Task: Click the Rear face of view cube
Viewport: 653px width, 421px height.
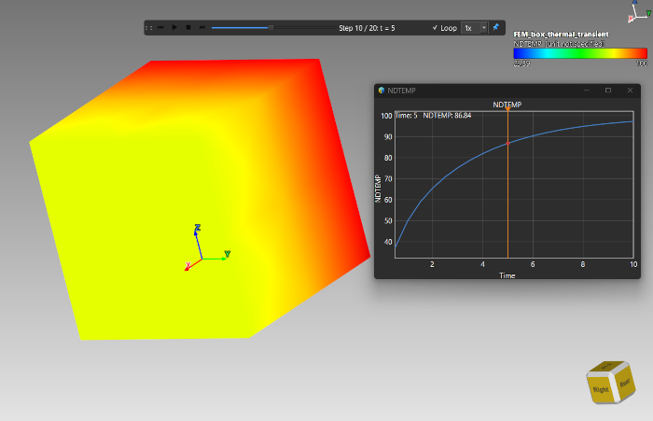Action: [625, 383]
